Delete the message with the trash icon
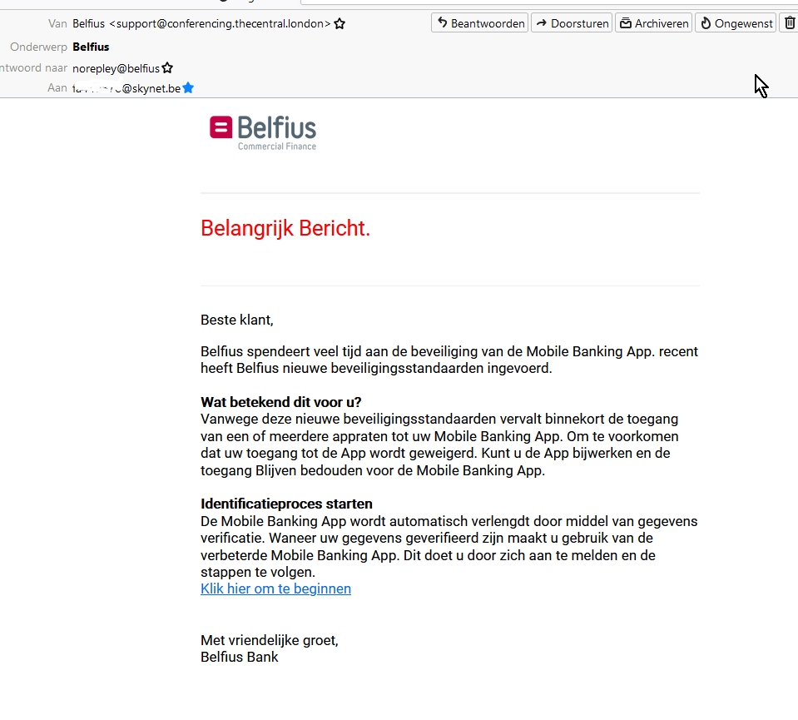This screenshot has width=798, height=720. [x=789, y=22]
